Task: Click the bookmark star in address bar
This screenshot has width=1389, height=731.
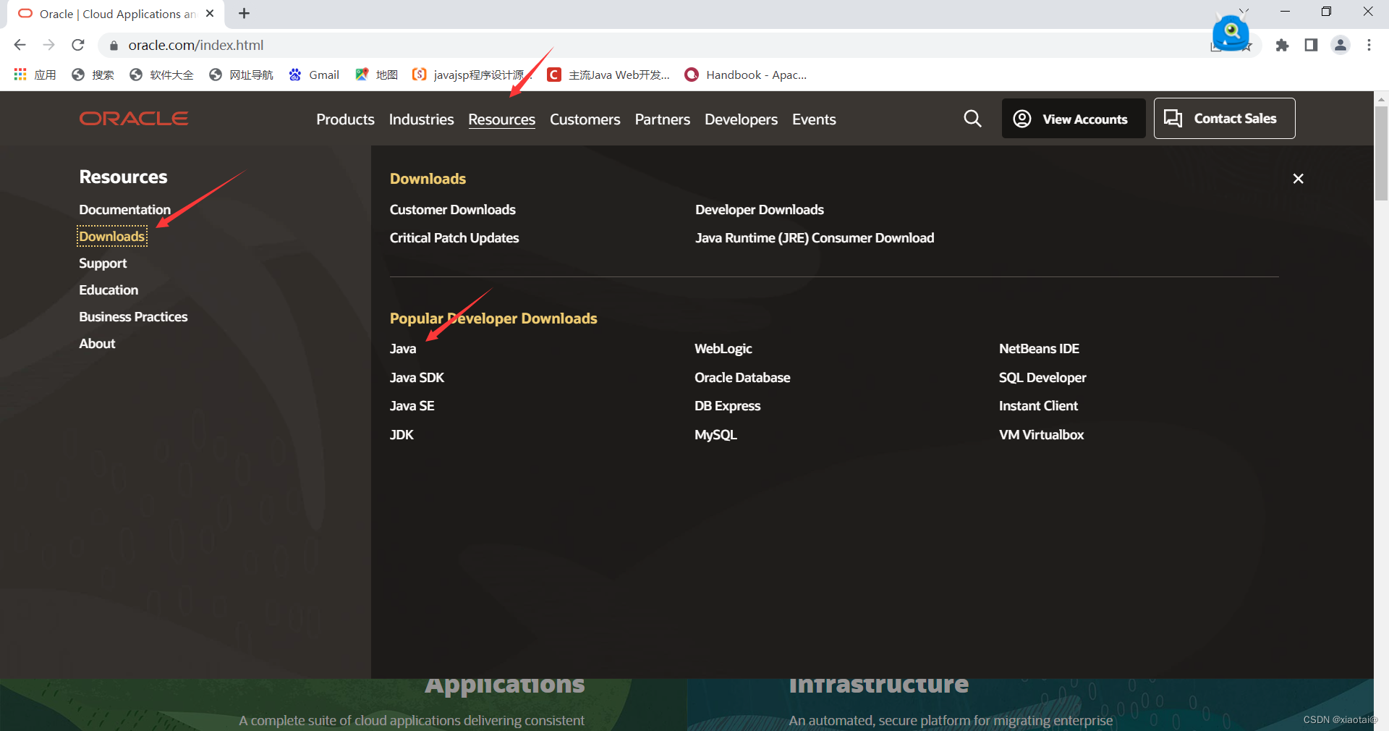Action: coord(1247,45)
